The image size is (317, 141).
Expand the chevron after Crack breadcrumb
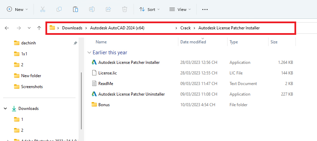(194, 28)
